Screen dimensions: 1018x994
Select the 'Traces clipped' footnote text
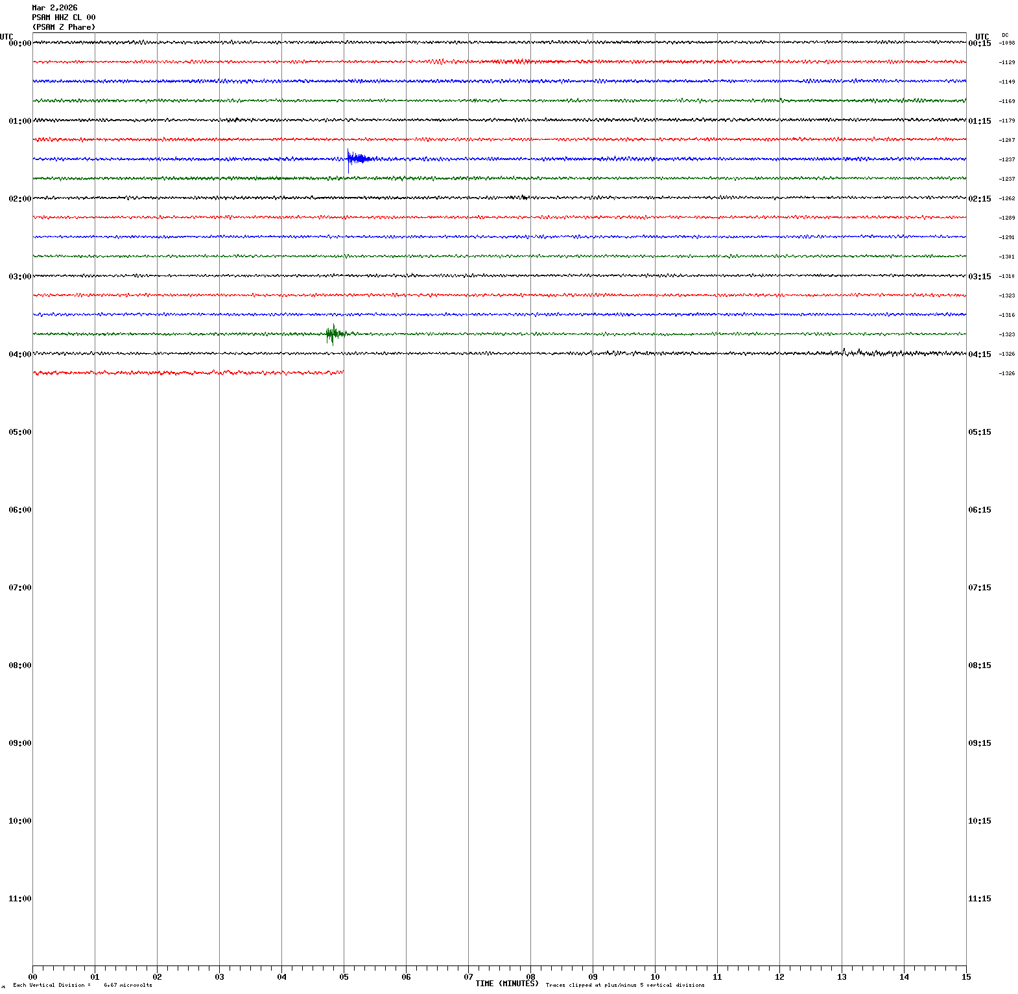coord(624,986)
